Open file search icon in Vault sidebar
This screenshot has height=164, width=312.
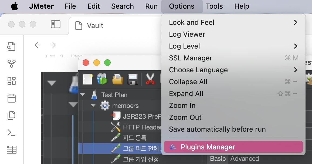pyautogui.click(x=11, y=46)
